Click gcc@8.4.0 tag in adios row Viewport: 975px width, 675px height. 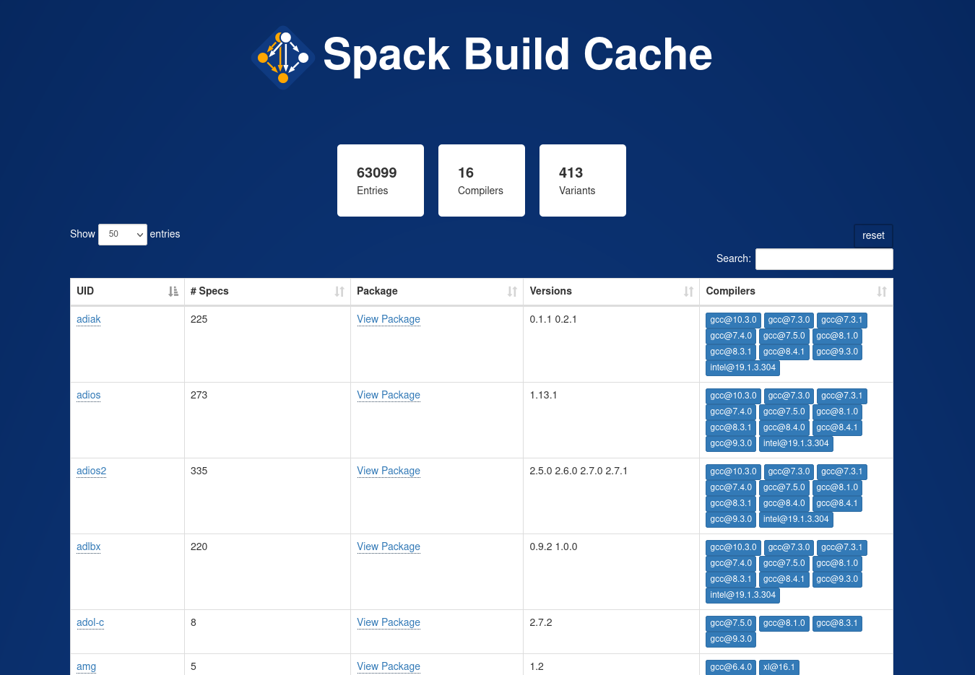click(x=784, y=427)
